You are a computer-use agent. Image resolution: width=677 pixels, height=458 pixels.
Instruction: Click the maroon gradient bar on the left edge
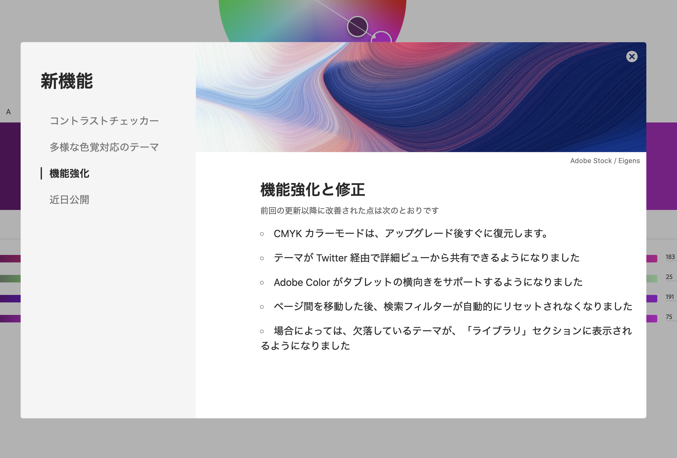9,258
